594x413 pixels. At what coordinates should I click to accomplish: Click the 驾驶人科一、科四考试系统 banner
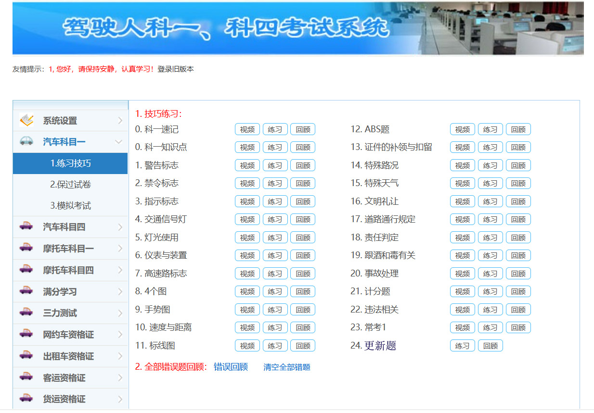pyautogui.click(x=298, y=28)
